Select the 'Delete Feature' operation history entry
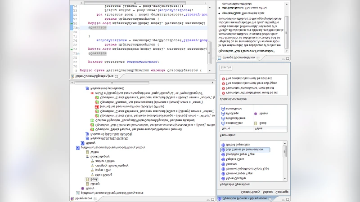 coord(139,129)
